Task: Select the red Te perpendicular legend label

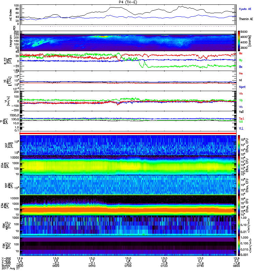Action: tap(241, 118)
